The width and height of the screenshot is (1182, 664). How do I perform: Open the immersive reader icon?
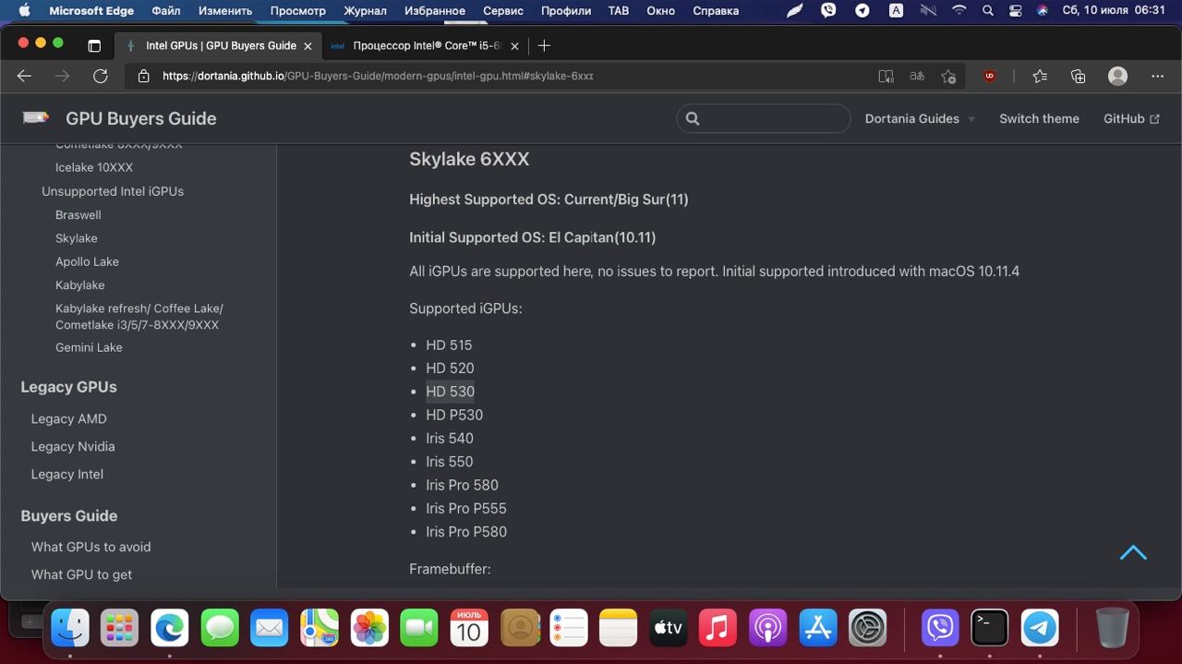coord(886,76)
